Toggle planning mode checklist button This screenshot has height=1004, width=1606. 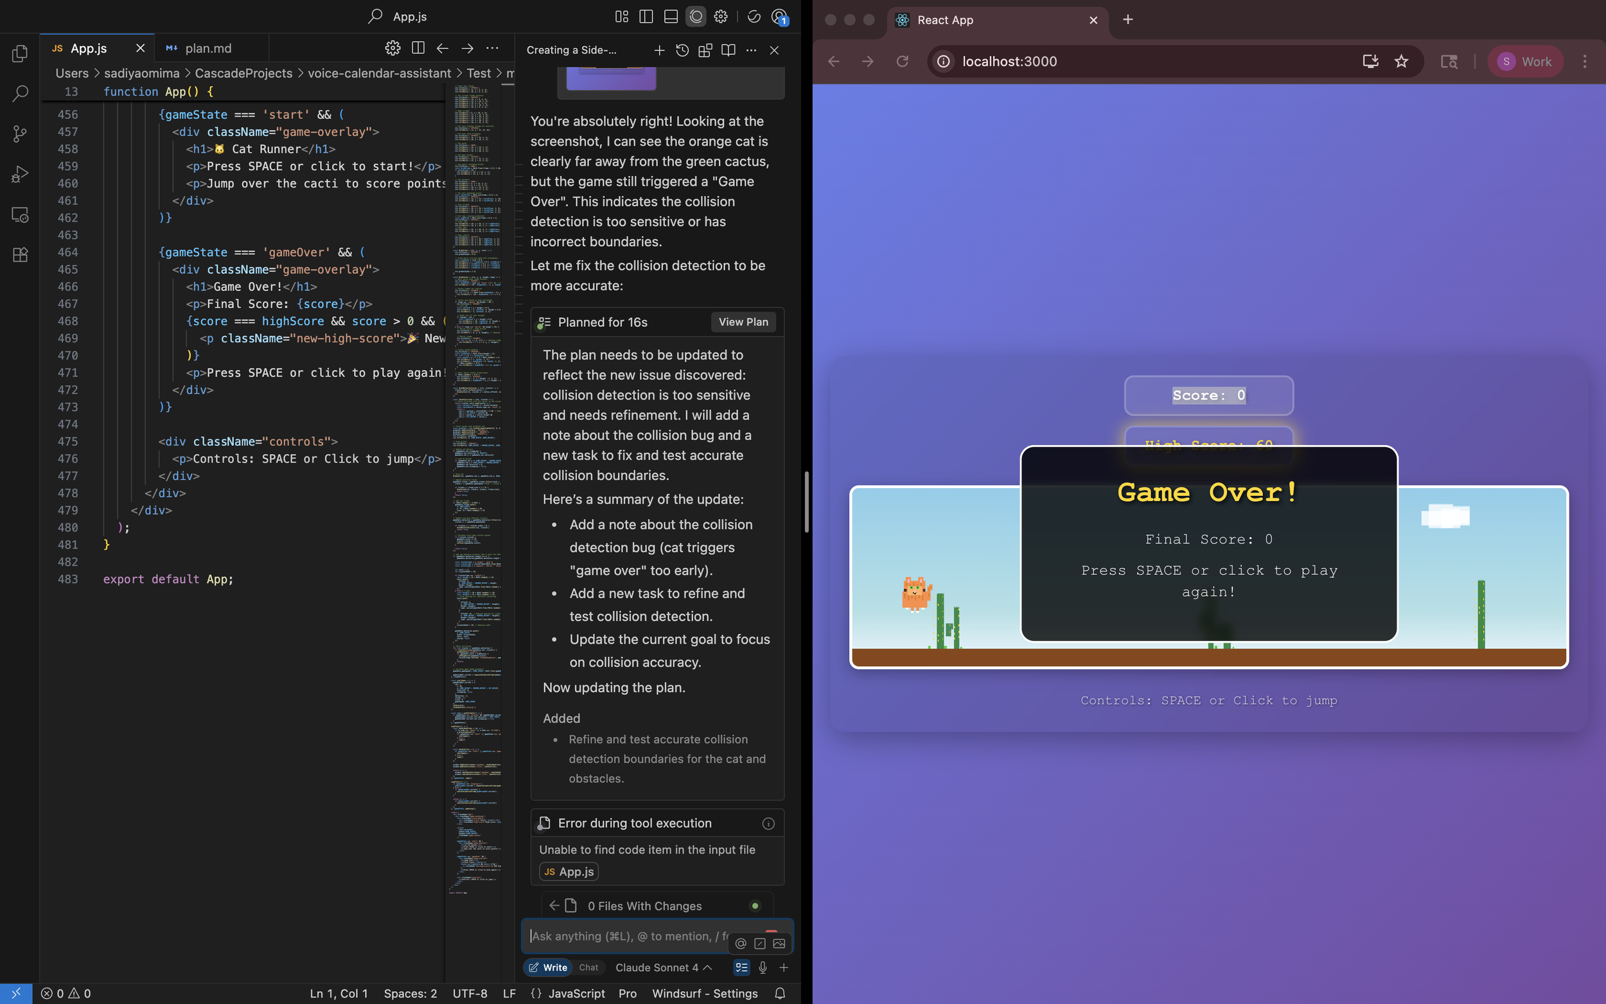741,967
